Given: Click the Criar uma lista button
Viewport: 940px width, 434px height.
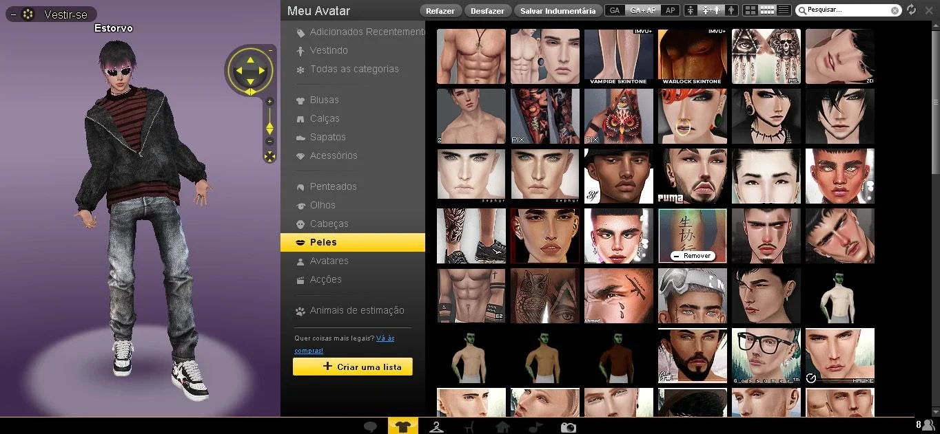Looking at the screenshot, I should (353, 367).
